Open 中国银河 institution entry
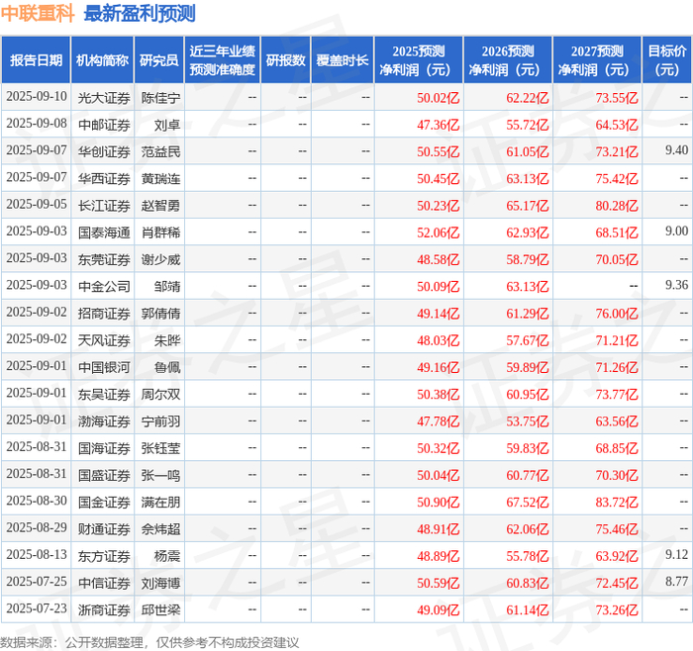 pos(104,367)
